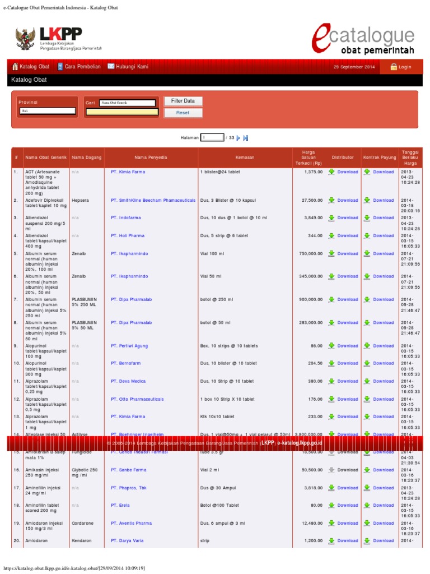
Task: Click the LKPP logo
Action: tap(58, 38)
